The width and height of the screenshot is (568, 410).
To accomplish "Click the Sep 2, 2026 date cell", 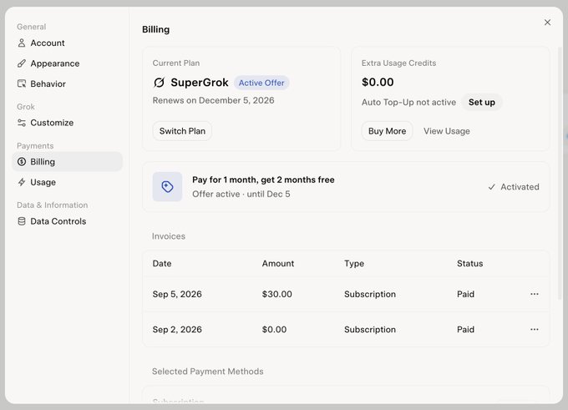I will click(177, 329).
